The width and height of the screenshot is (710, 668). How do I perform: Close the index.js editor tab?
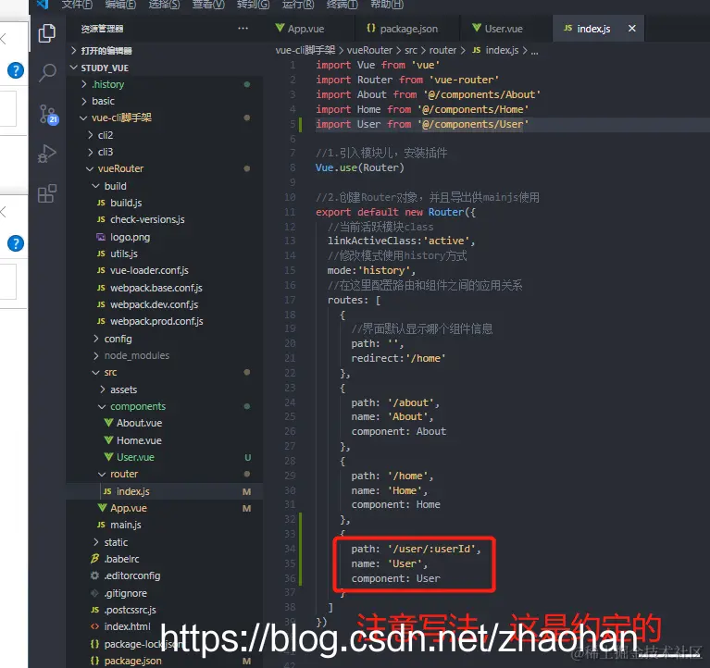coord(632,29)
